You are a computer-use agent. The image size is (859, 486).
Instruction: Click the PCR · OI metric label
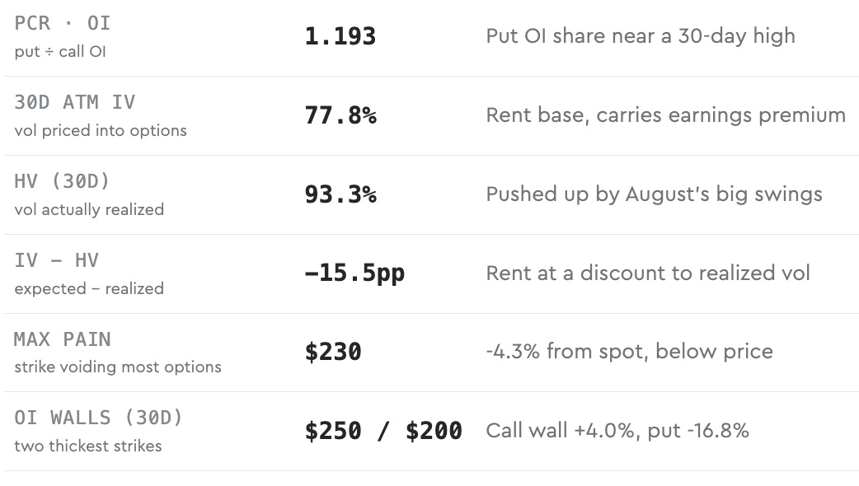(x=63, y=23)
